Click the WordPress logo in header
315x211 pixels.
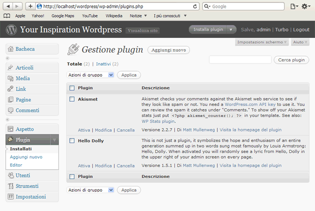click(11, 30)
